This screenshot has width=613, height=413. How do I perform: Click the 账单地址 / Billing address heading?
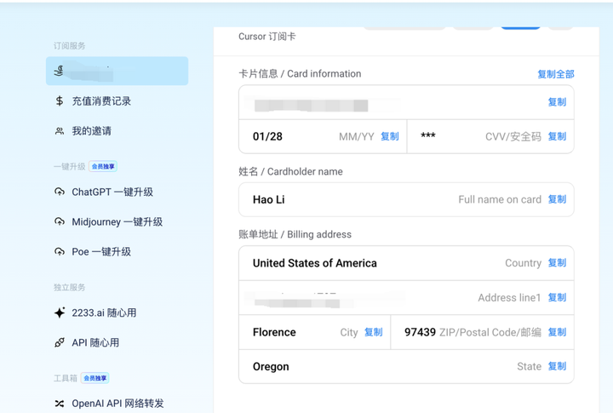[295, 234]
